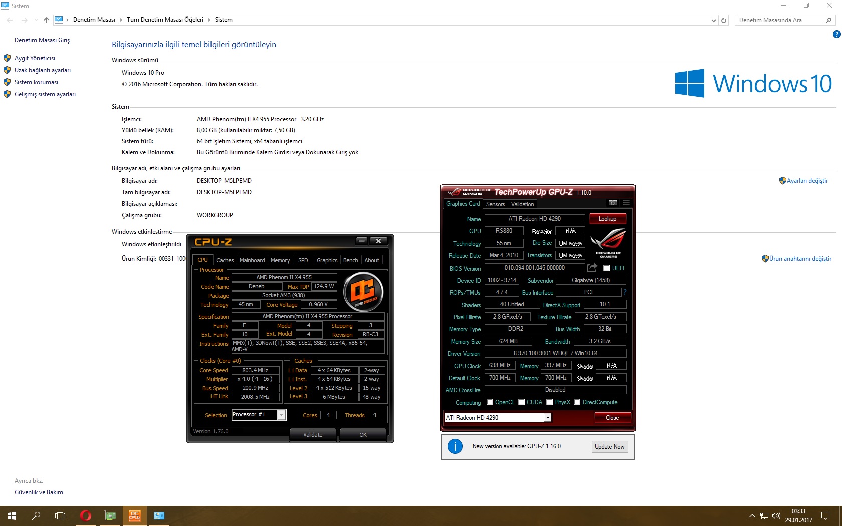Open Opera browser from the taskbar
Viewport: 842px width, 526px height.
[86, 515]
